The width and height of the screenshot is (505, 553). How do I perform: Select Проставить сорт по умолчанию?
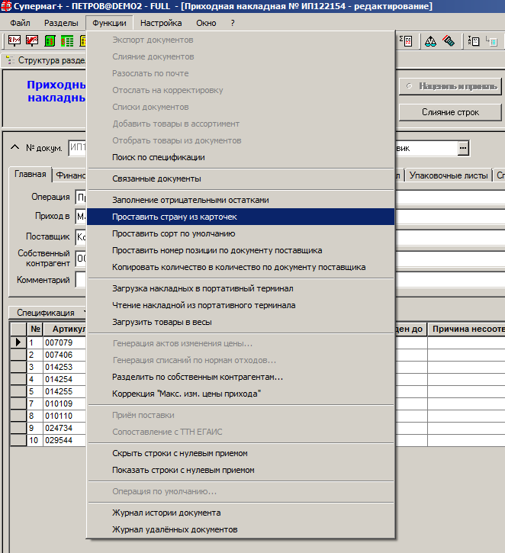[x=240, y=233]
